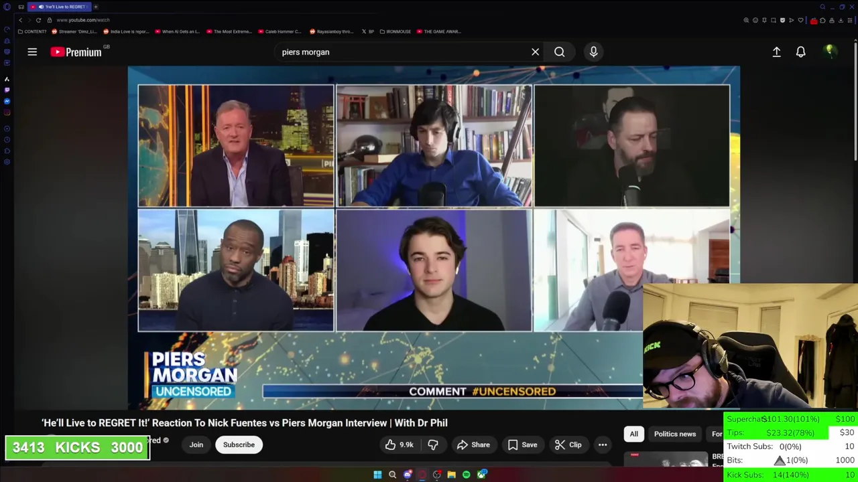Screen dimensions: 858x482
Task: Add page to favorites heart icon
Action: tap(800, 20)
